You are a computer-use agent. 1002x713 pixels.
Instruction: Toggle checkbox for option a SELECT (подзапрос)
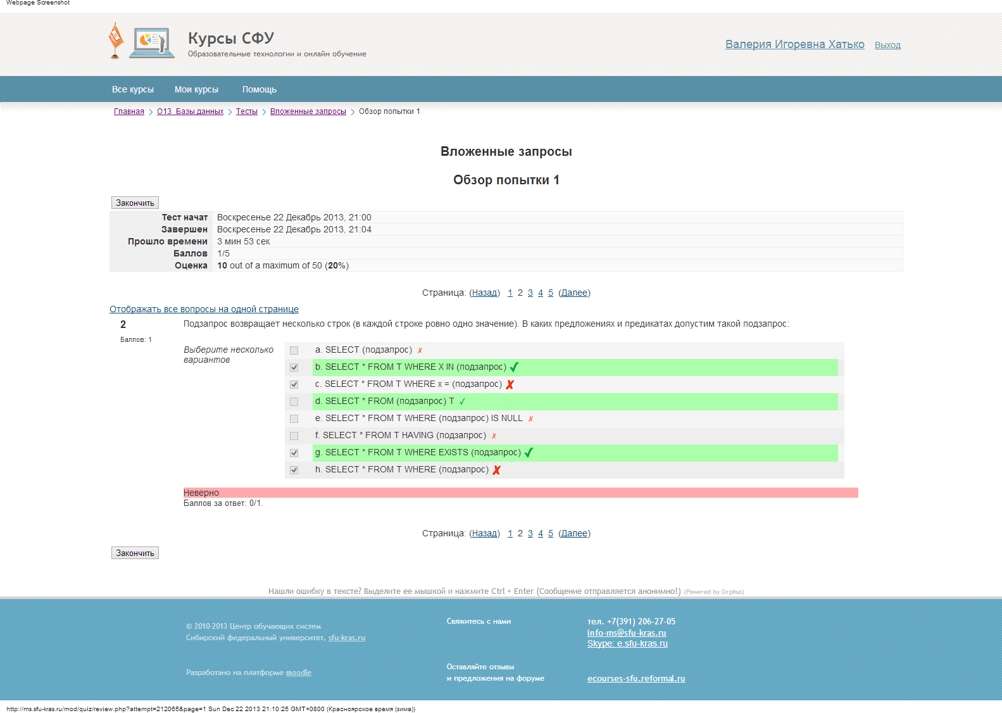click(294, 350)
